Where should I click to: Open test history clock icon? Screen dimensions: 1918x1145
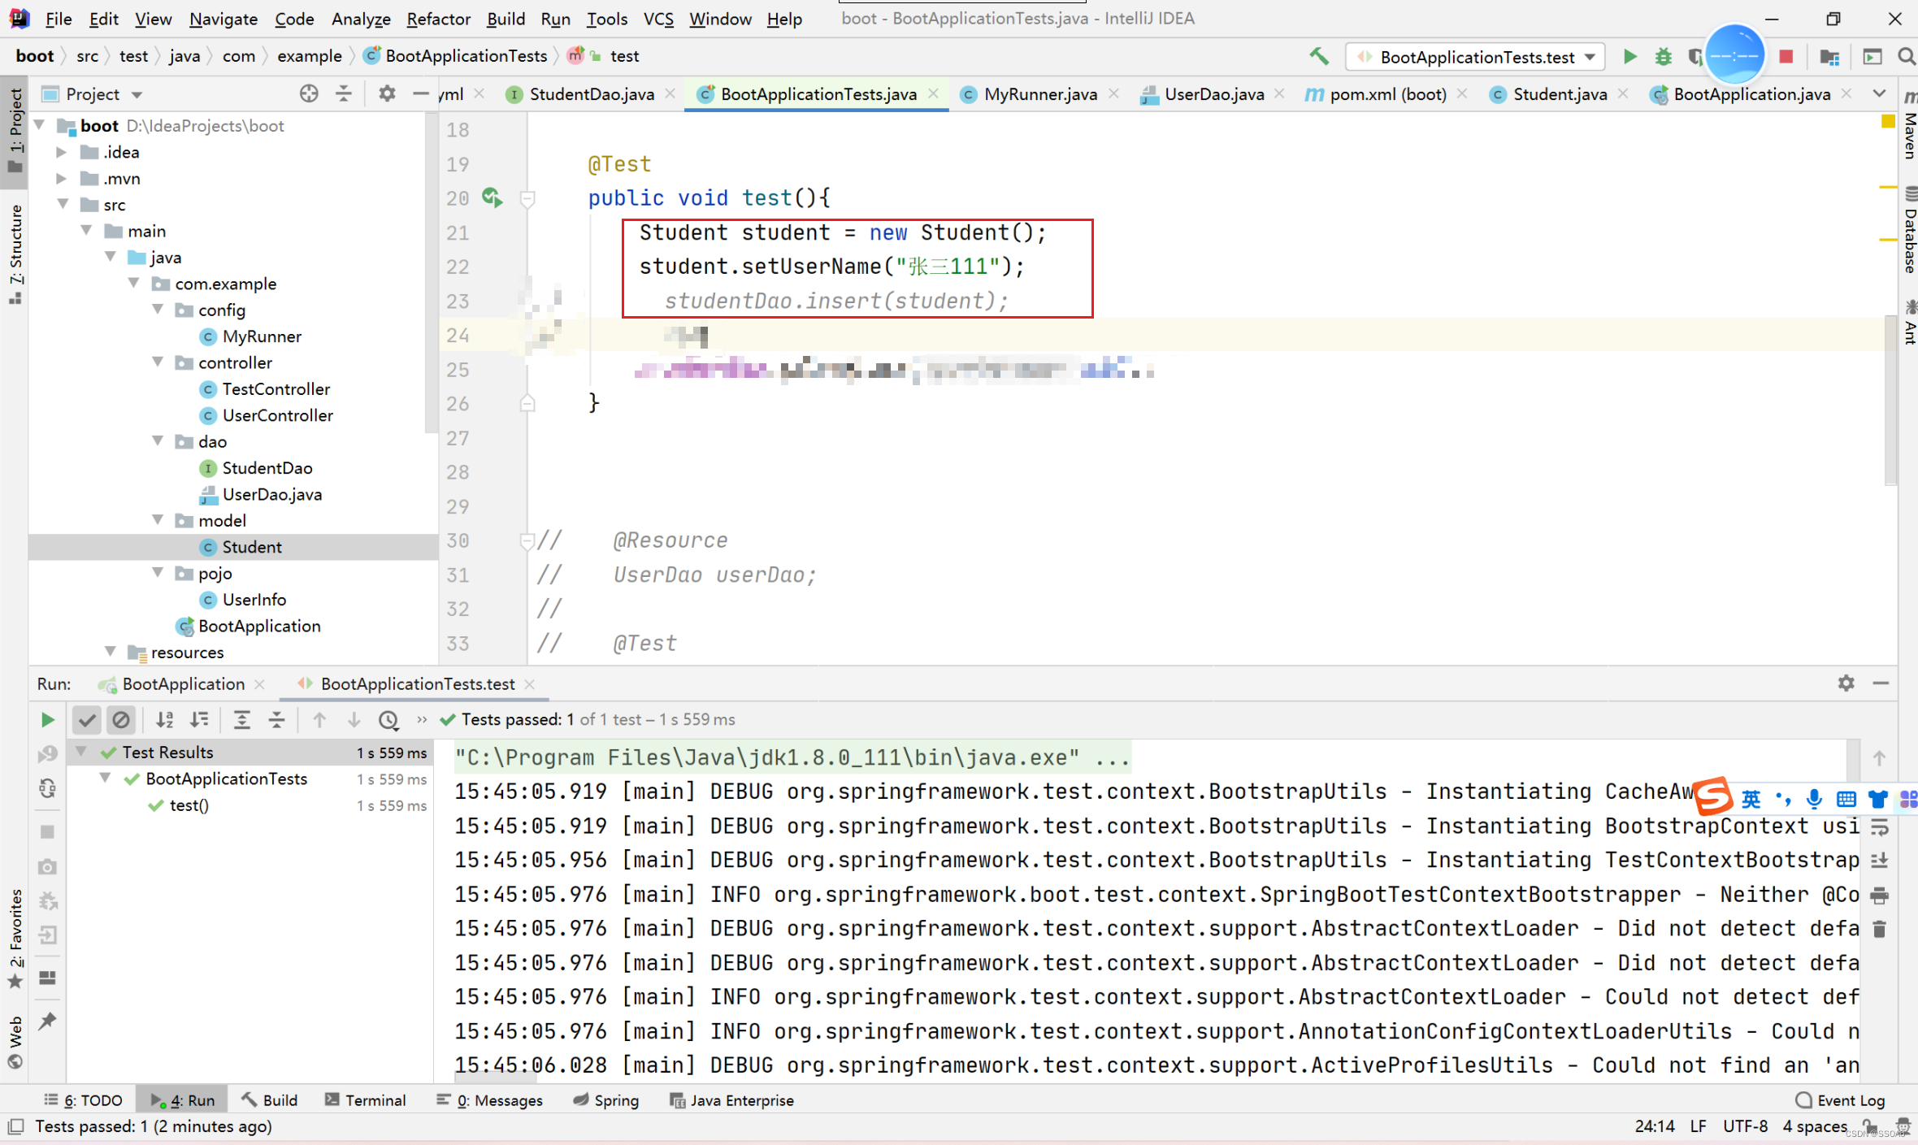tap(389, 719)
